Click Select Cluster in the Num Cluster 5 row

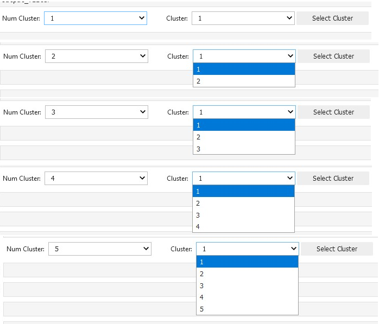337,249
